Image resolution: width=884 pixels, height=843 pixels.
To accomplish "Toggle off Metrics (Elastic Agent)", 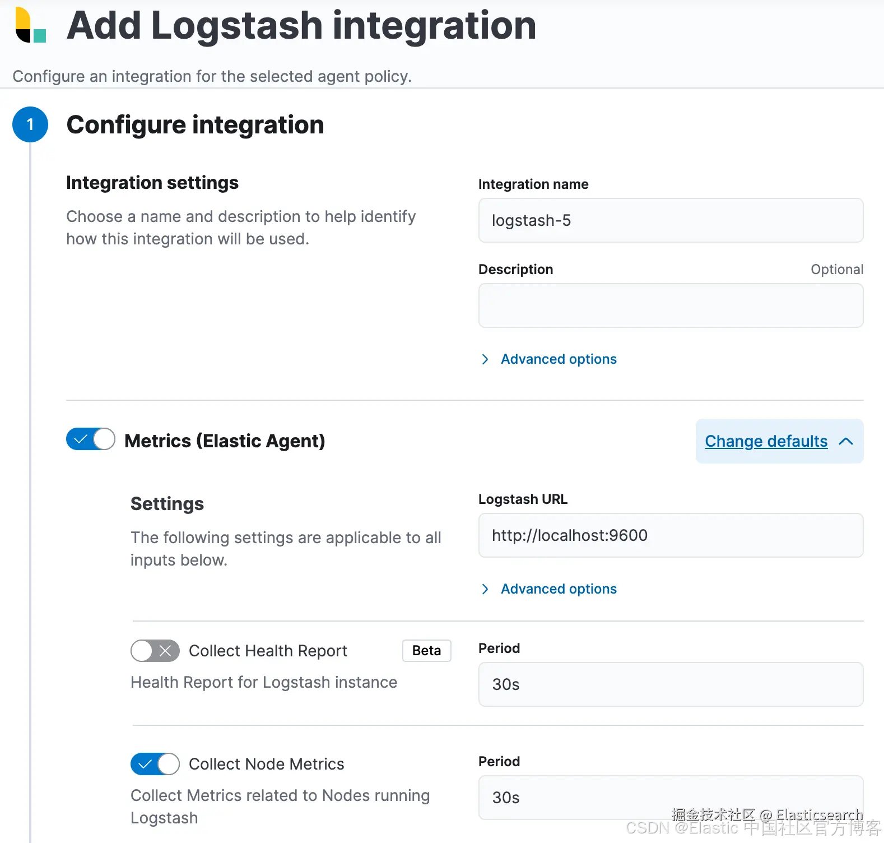I will pos(91,439).
